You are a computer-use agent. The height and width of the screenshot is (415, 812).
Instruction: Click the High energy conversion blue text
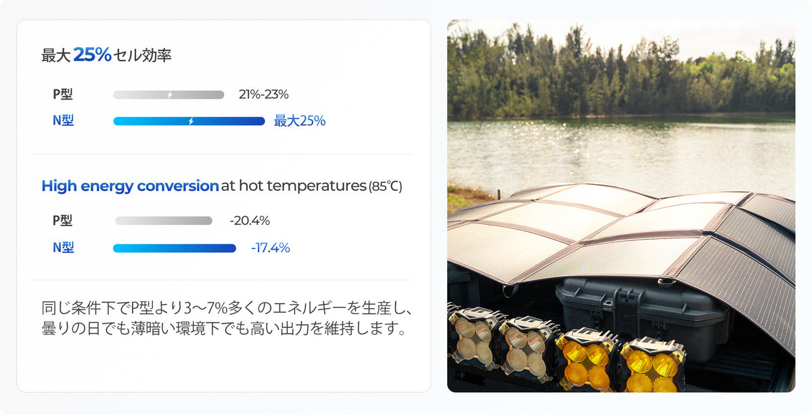[130, 186]
